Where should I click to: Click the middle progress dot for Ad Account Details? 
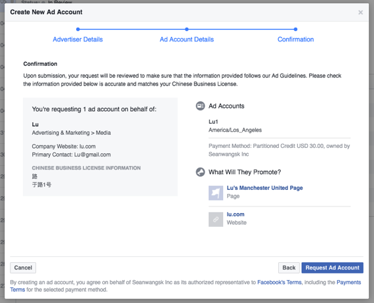[x=187, y=29]
